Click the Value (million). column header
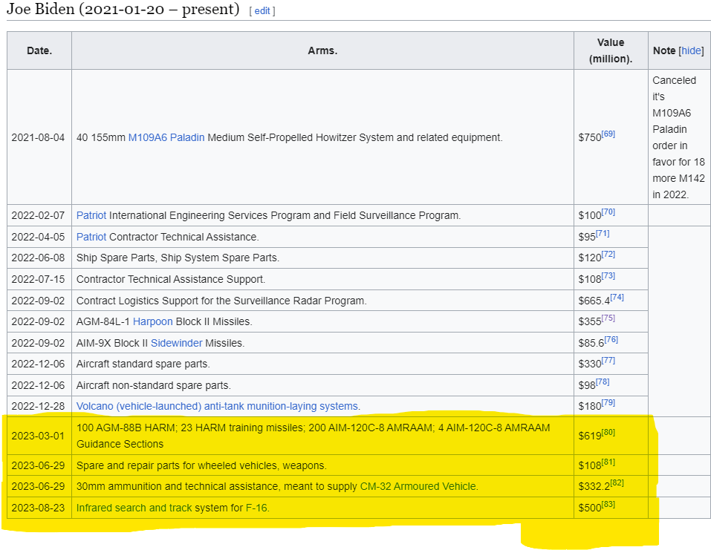The image size is (711, 550). point(611,50)
